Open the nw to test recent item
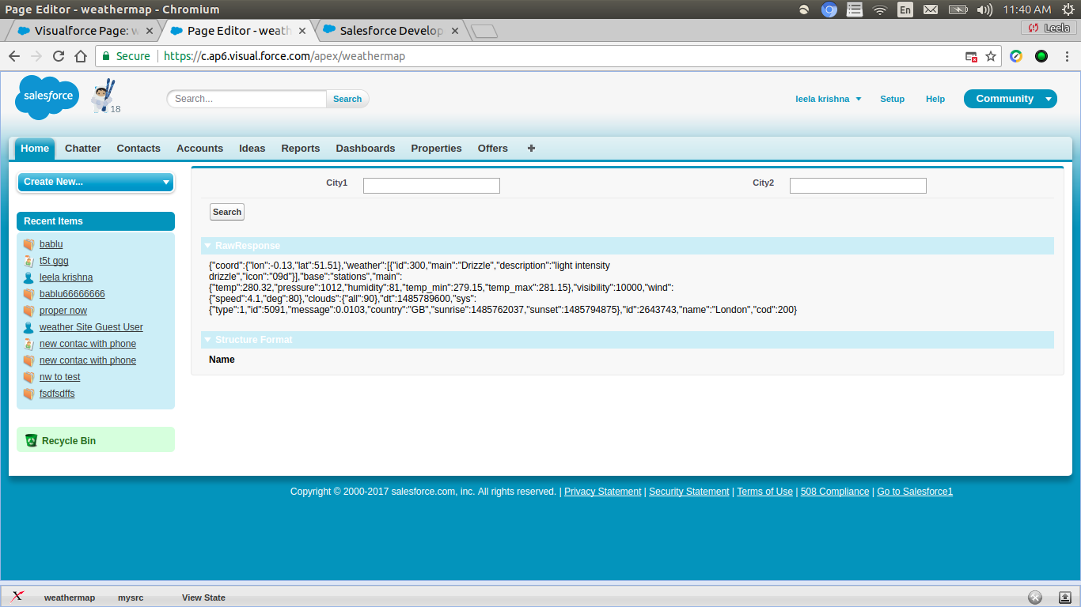Screen dimensions: 1081x607 [x=60, y=377]
